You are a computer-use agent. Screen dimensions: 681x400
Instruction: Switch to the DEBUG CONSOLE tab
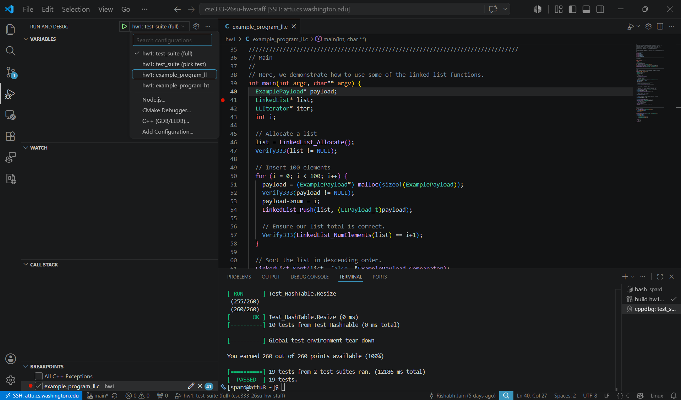[x=310, y=277]
